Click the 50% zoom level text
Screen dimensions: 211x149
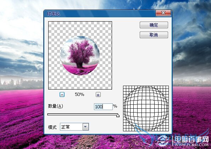[x=79, y=94]
